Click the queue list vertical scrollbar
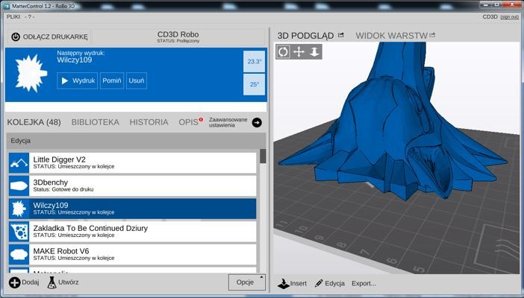Viewport: 524px width, 298px height. (x=263, y=156)
